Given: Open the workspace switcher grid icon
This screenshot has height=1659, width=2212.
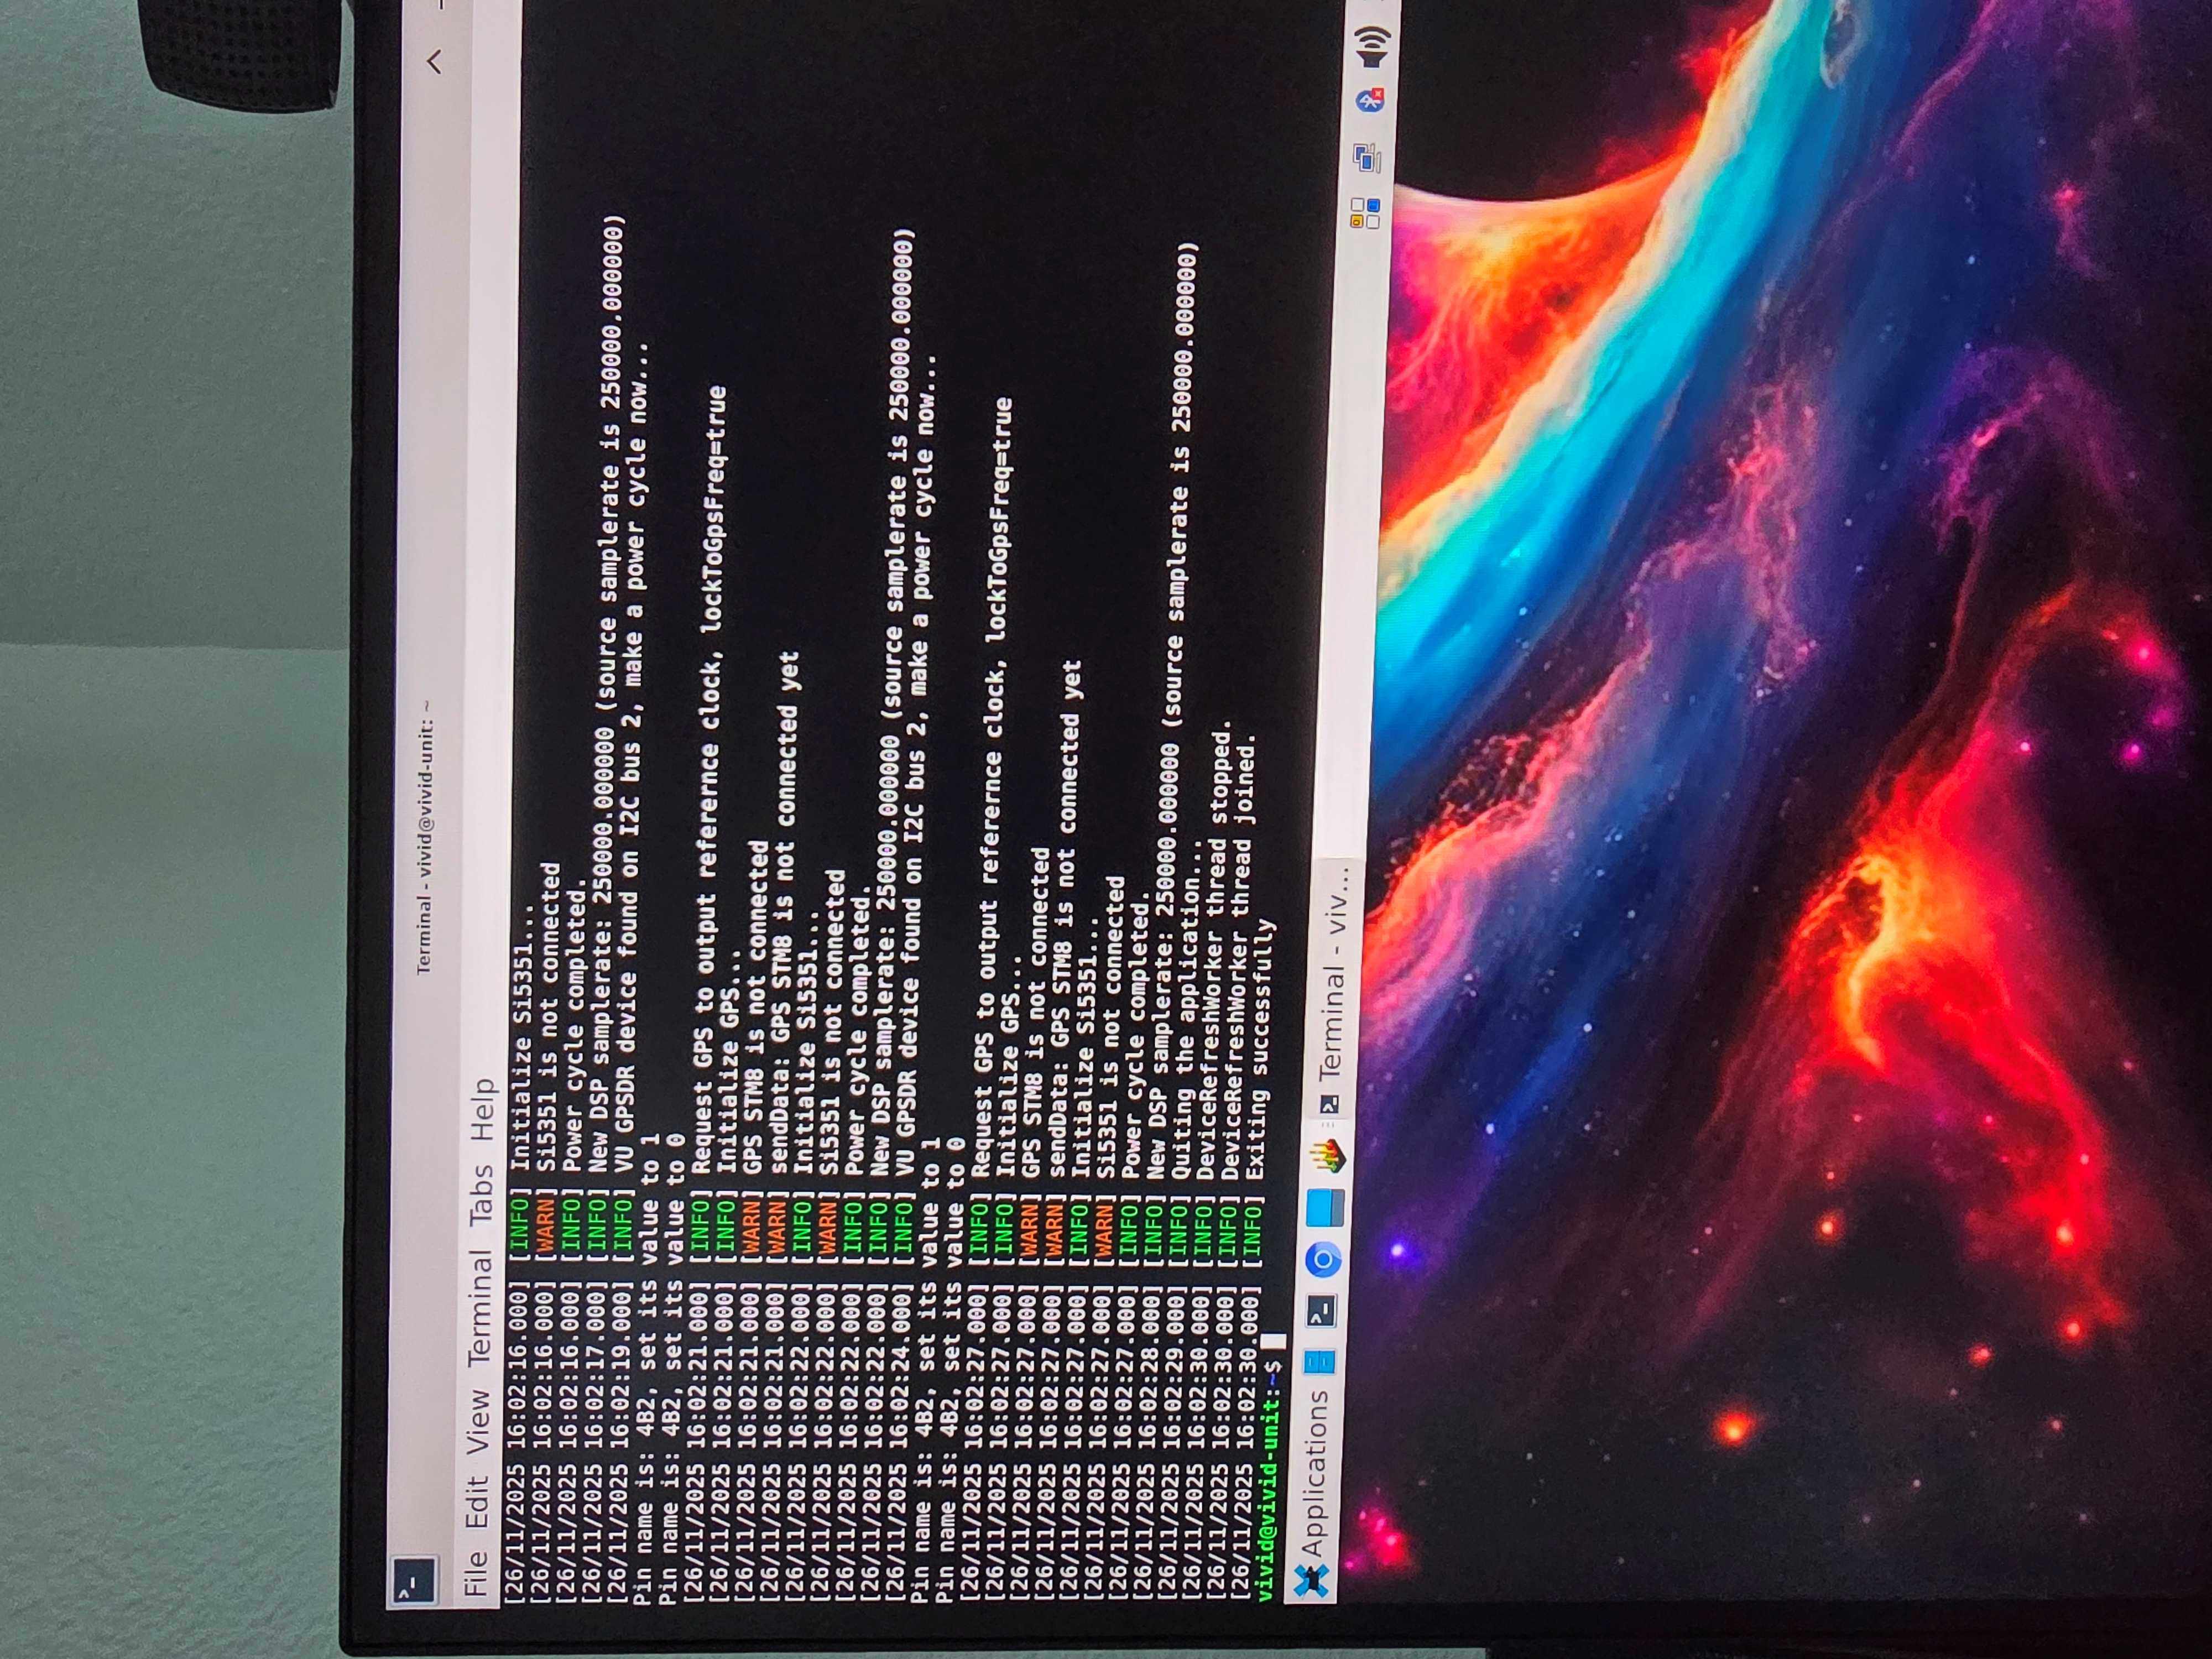Looking at the screenshot, I should click(1365, 213).
